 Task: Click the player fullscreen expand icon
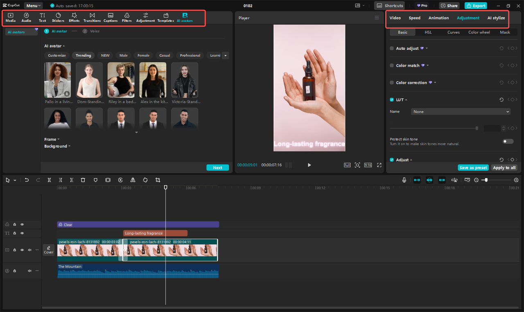(379, 165)
